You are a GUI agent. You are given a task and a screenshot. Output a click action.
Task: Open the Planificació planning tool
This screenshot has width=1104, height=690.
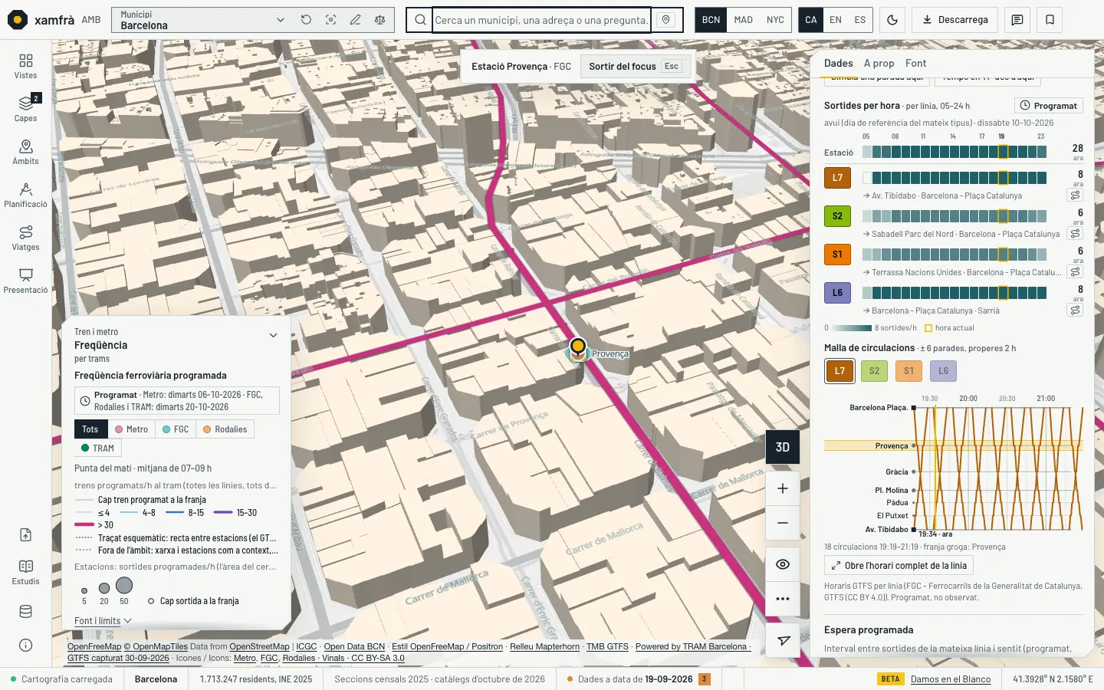pos(25,195)
